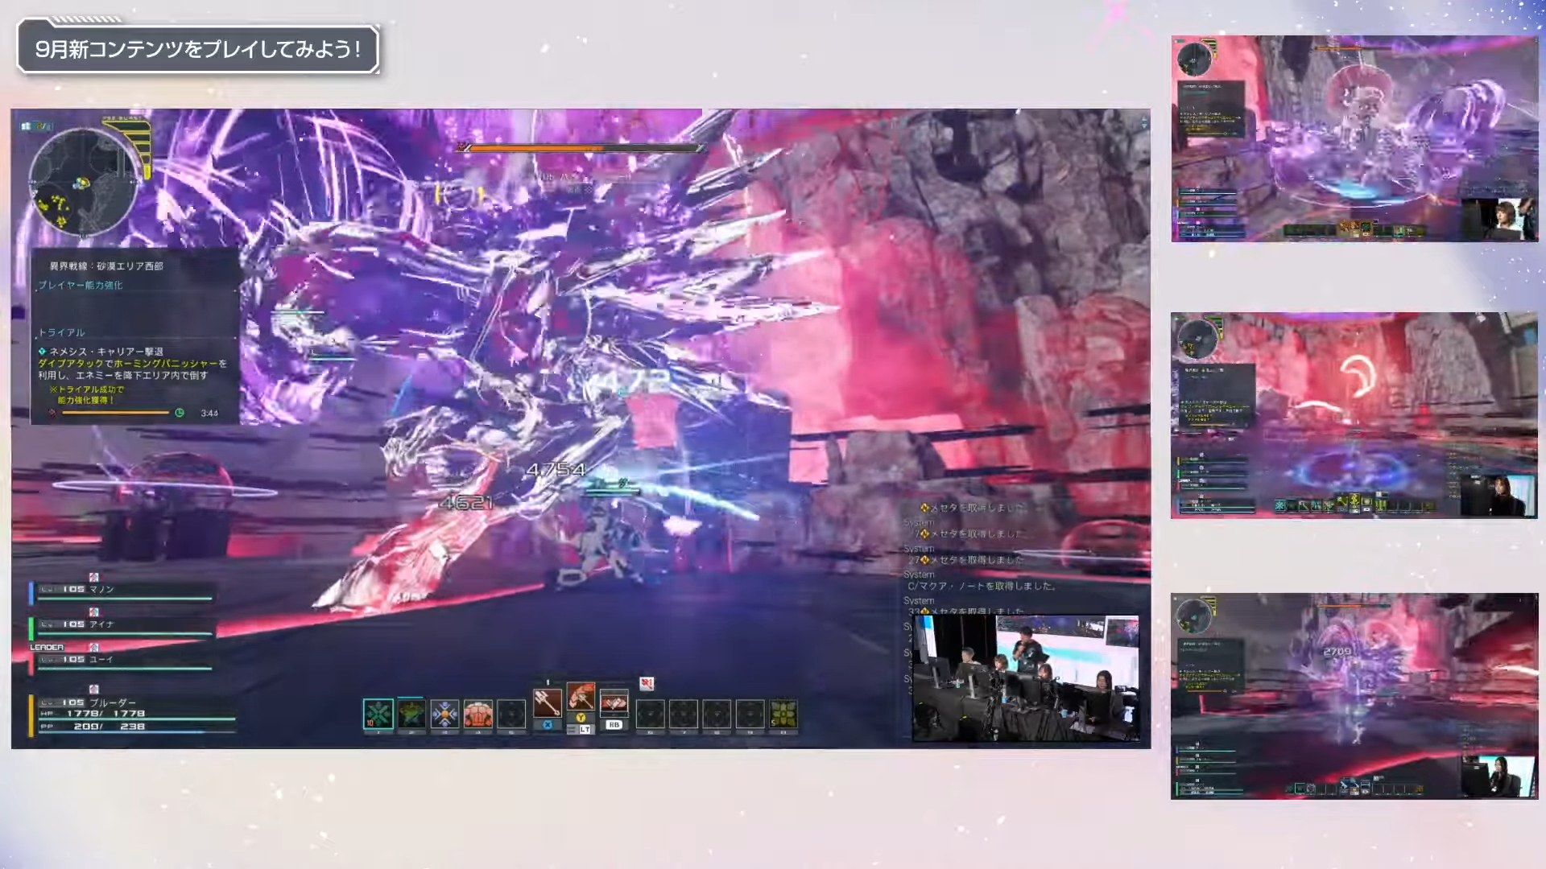
Task: Click the green cross skill in first hotbar slot
Action: coord(378,714)
